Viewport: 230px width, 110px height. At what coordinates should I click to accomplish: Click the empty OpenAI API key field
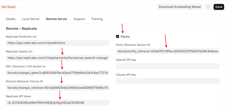click(168, 66)
